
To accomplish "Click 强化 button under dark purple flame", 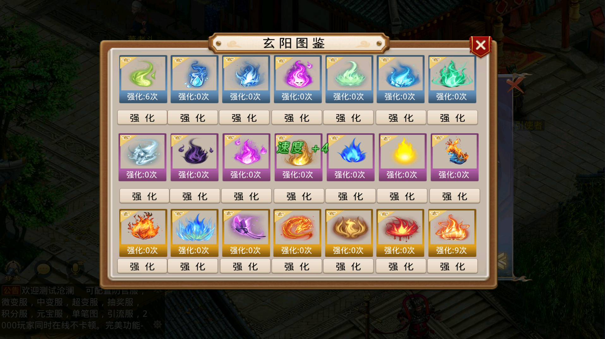I will point(195,196).
